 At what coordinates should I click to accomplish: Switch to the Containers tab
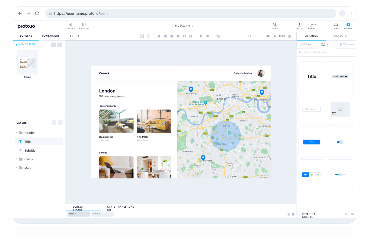51,36
